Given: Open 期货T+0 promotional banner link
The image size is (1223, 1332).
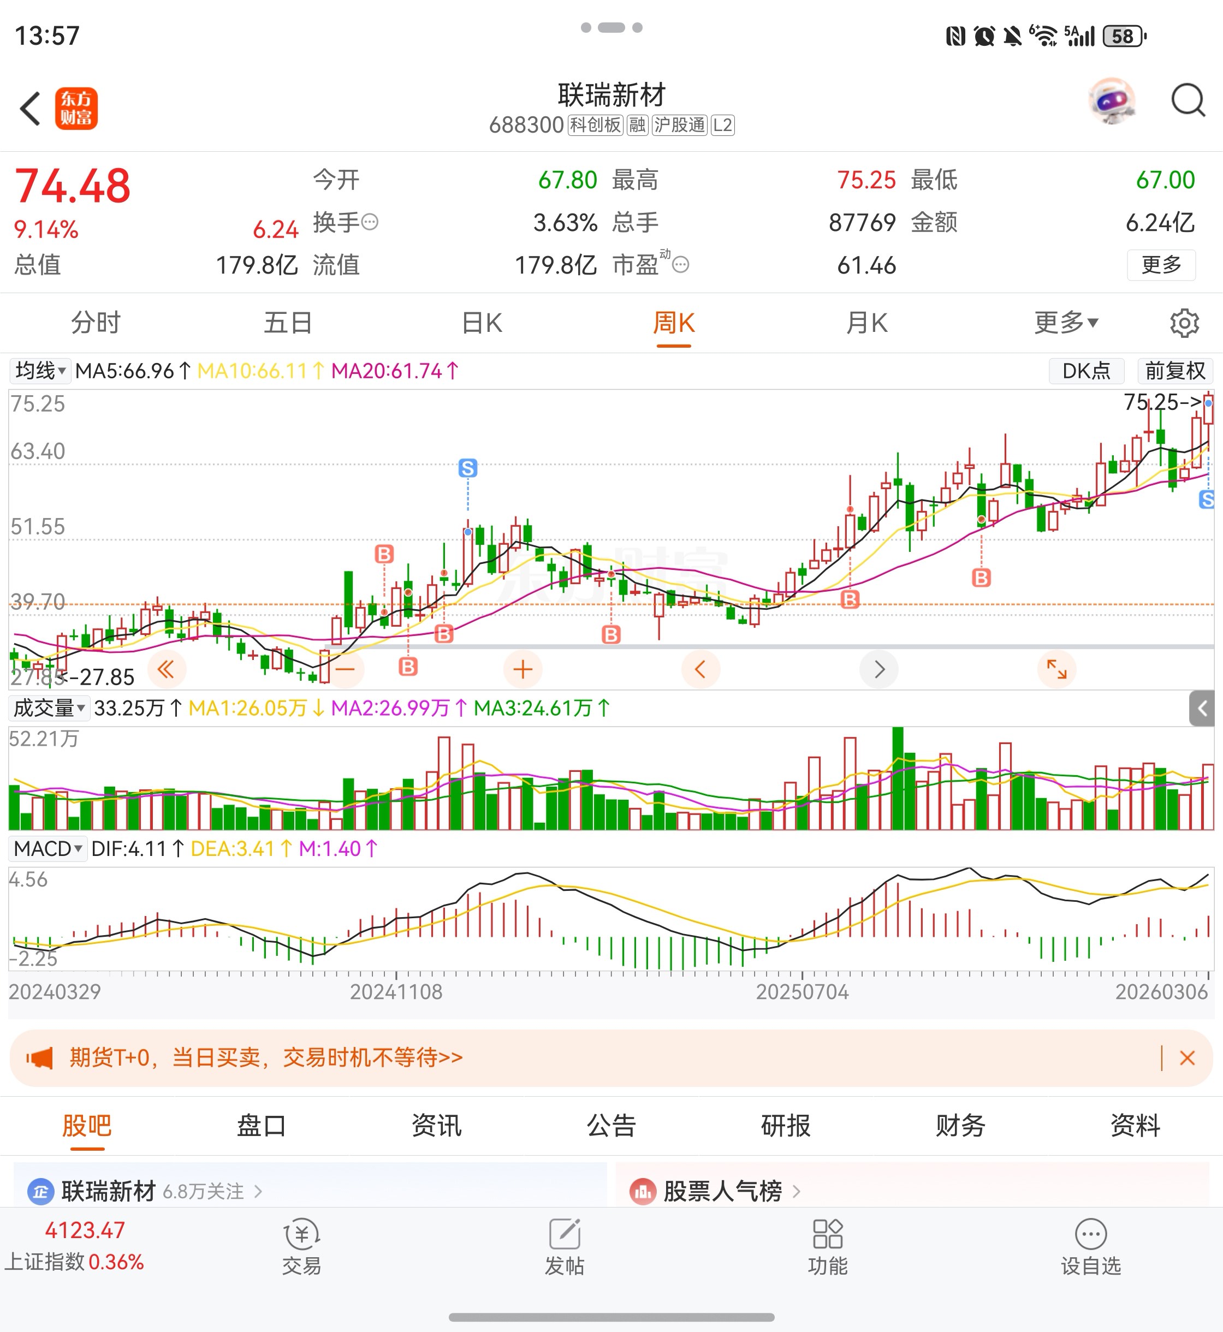Looking at the screenshot, I should pyautogui.click(x=266, y=1057).
